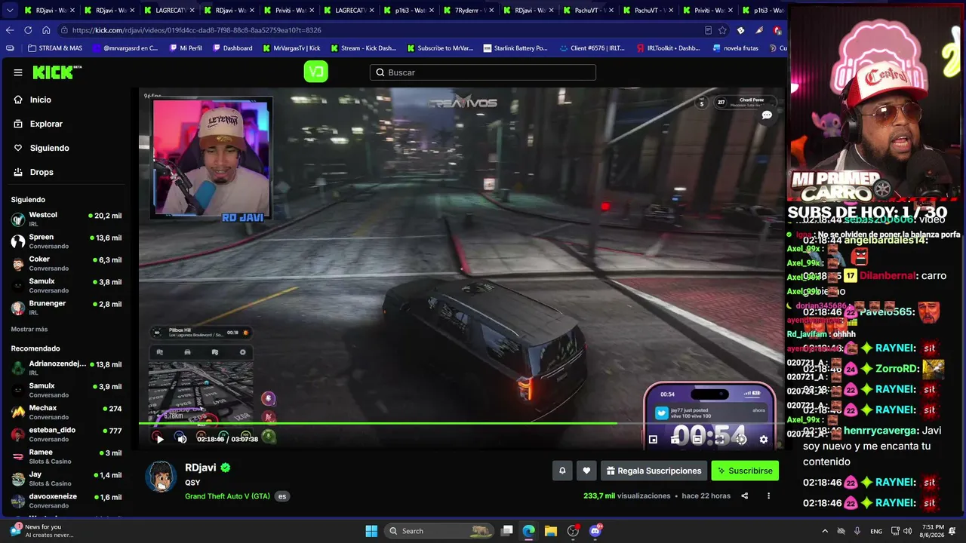Open the ENG language switcher
The width and height of the screenshot is (966, 543).
click(876, 531)
